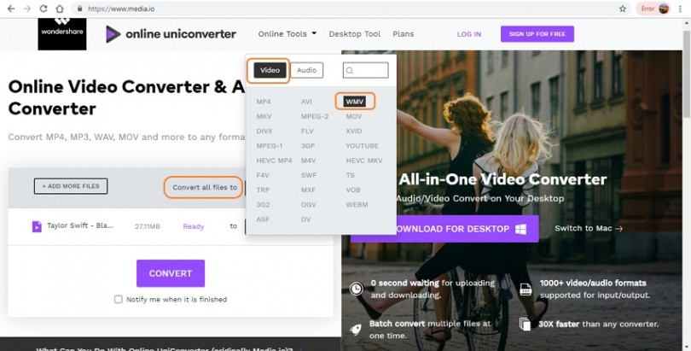This screenshot has height=351, width=691.
Task: Pick the MOV output format
Action: 354,116
